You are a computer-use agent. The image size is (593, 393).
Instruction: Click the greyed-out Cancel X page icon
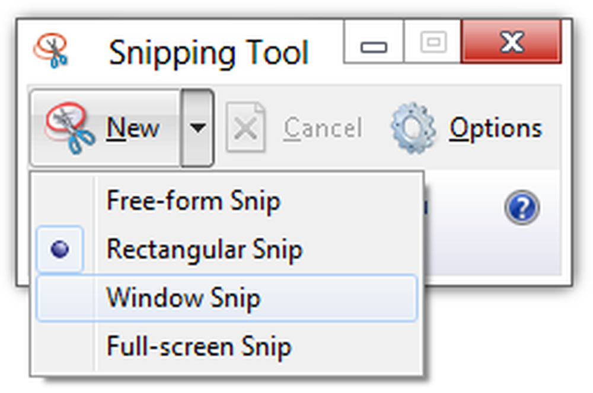click(245, 128)
